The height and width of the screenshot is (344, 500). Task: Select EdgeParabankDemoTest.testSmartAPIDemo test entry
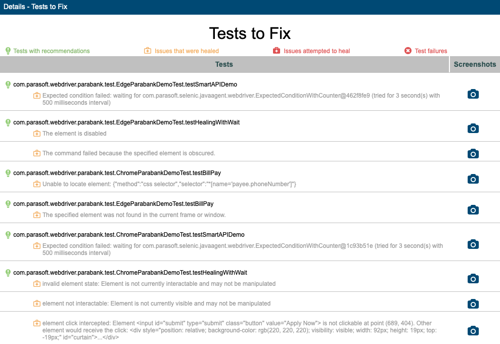125,84
